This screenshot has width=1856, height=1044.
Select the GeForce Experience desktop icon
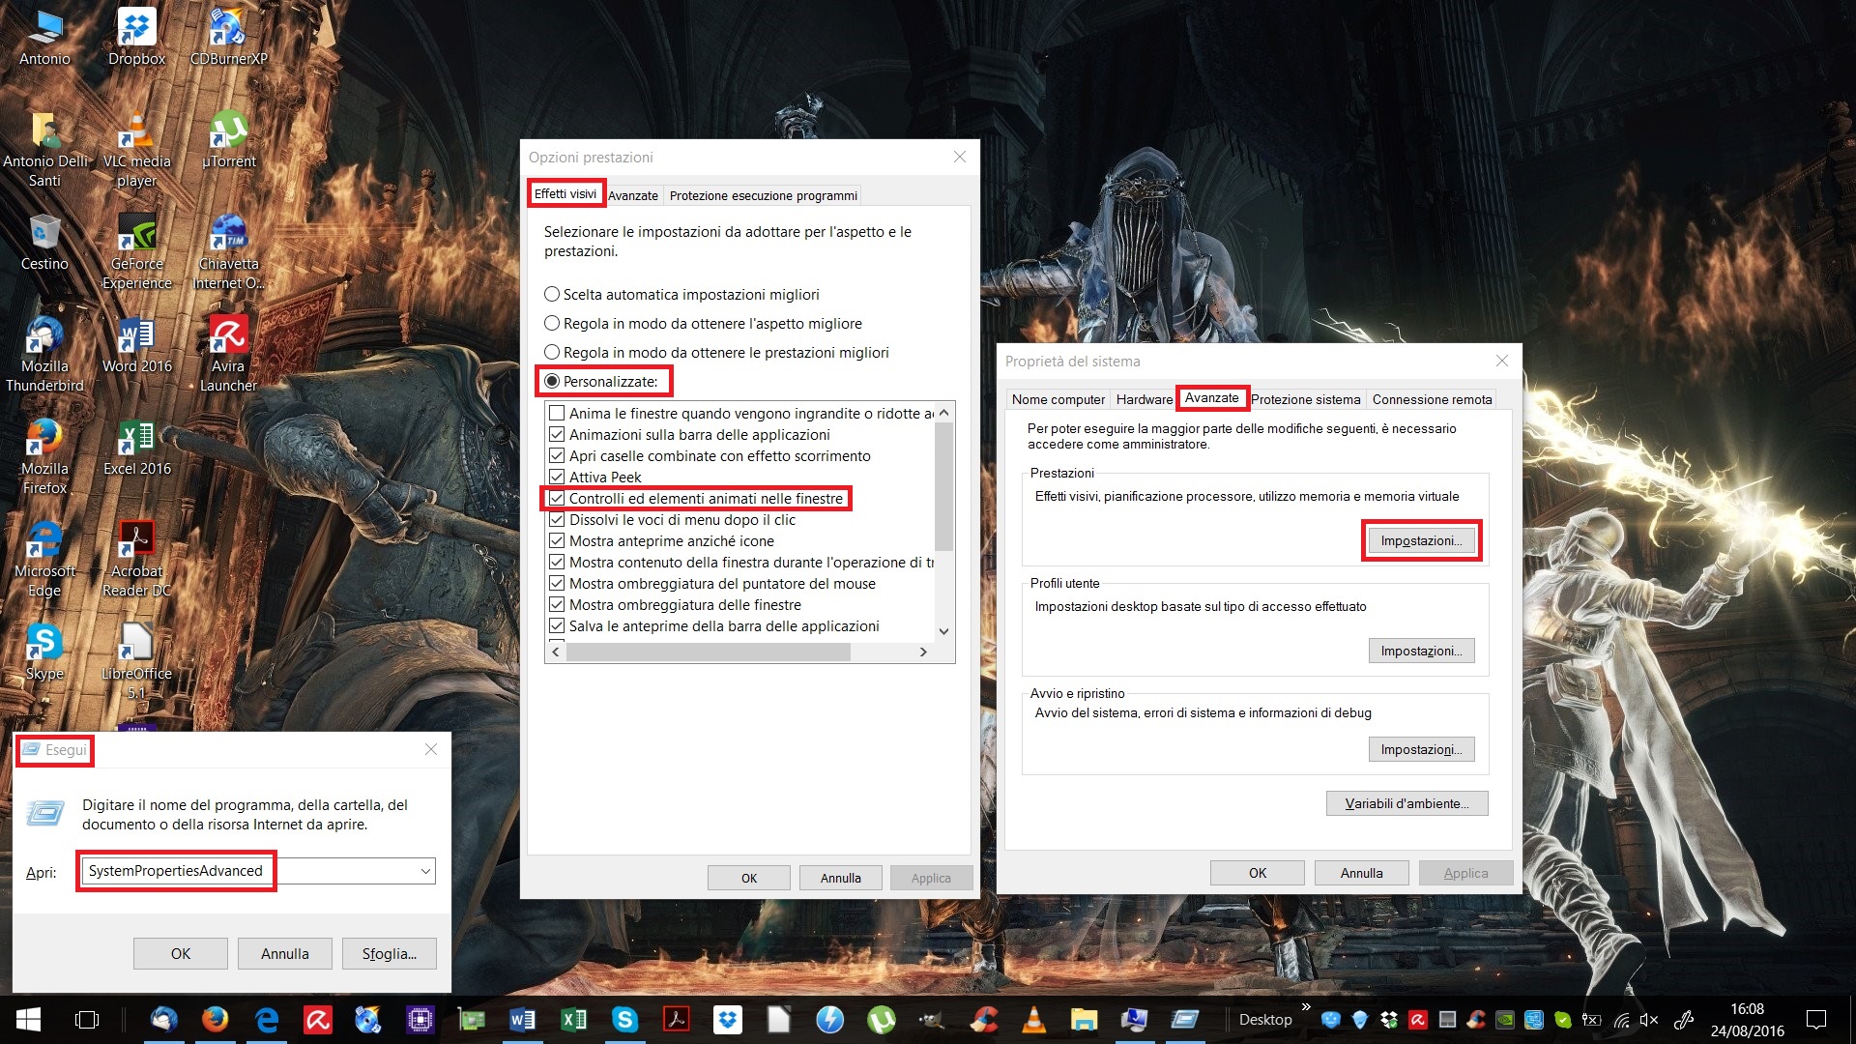pyautogui.click(x=136, y=252)
